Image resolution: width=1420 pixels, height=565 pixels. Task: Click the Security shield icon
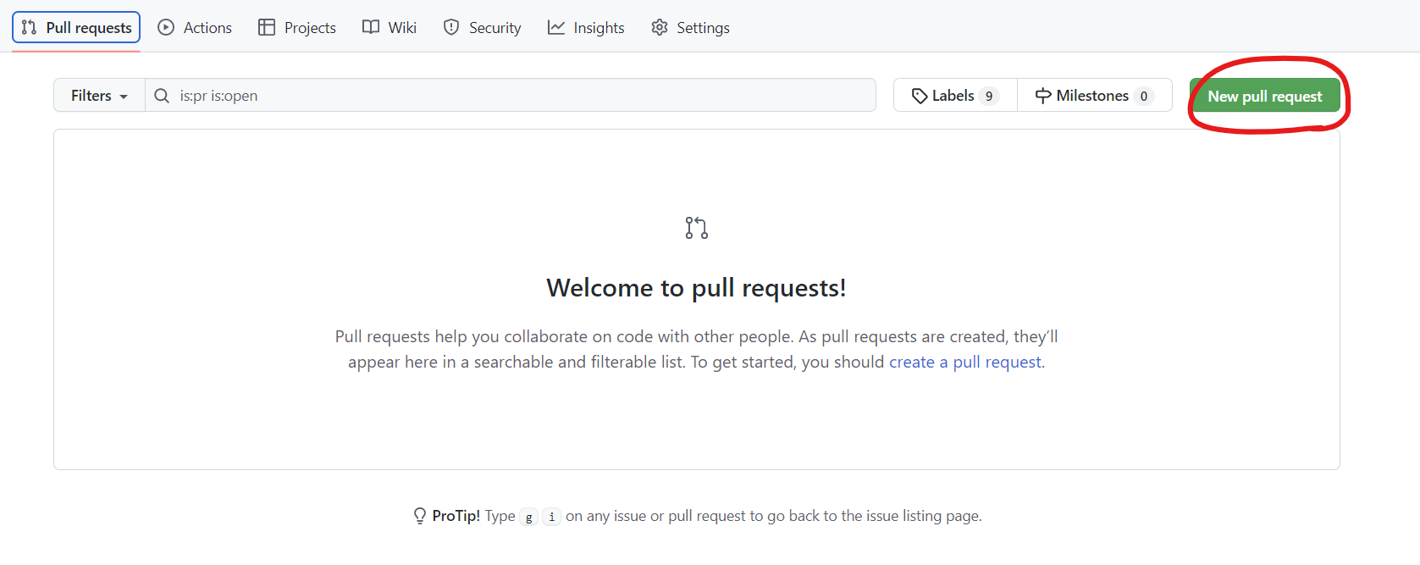point(451,27)
